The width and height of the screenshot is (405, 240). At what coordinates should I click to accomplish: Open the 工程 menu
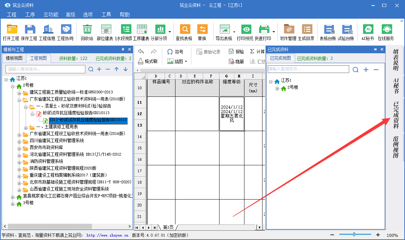point(12,15)
